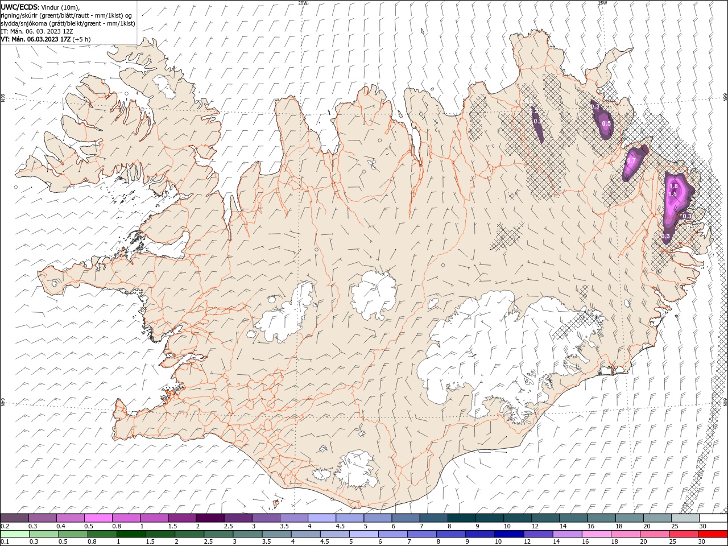Click the pink swatch at 0.5 in upper legend row
The image size is (728, 546).
coord(98,518)
